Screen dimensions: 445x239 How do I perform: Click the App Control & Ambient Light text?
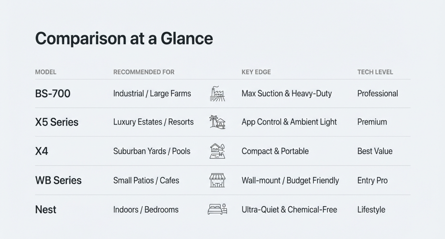[289, 122]
